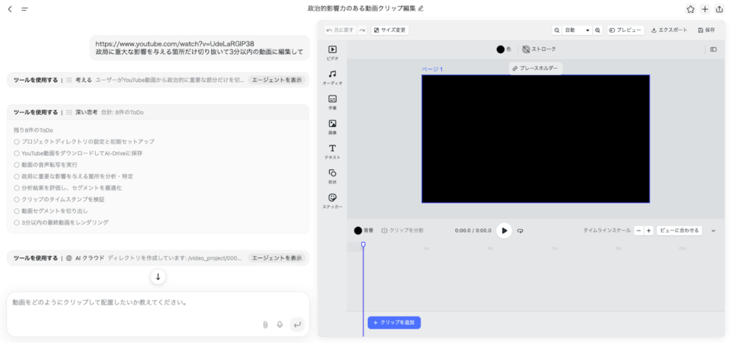
Task: Open the black 色 color swatch
Action: coord(500,49)
